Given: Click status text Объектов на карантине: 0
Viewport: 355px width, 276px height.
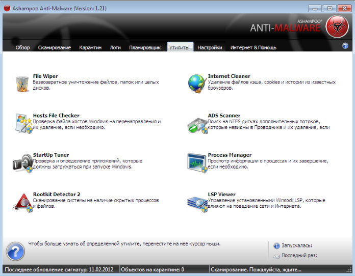Looking at the screenshot, I should 153,270.
